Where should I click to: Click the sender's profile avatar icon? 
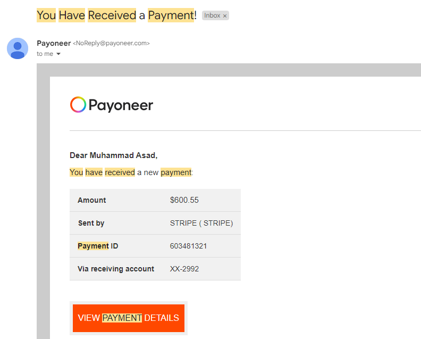(18, 48)
